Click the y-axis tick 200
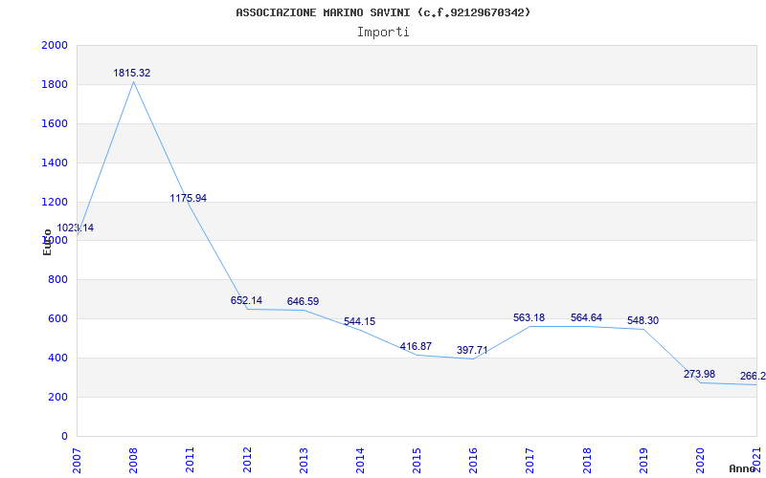 (x=57, y=397)
